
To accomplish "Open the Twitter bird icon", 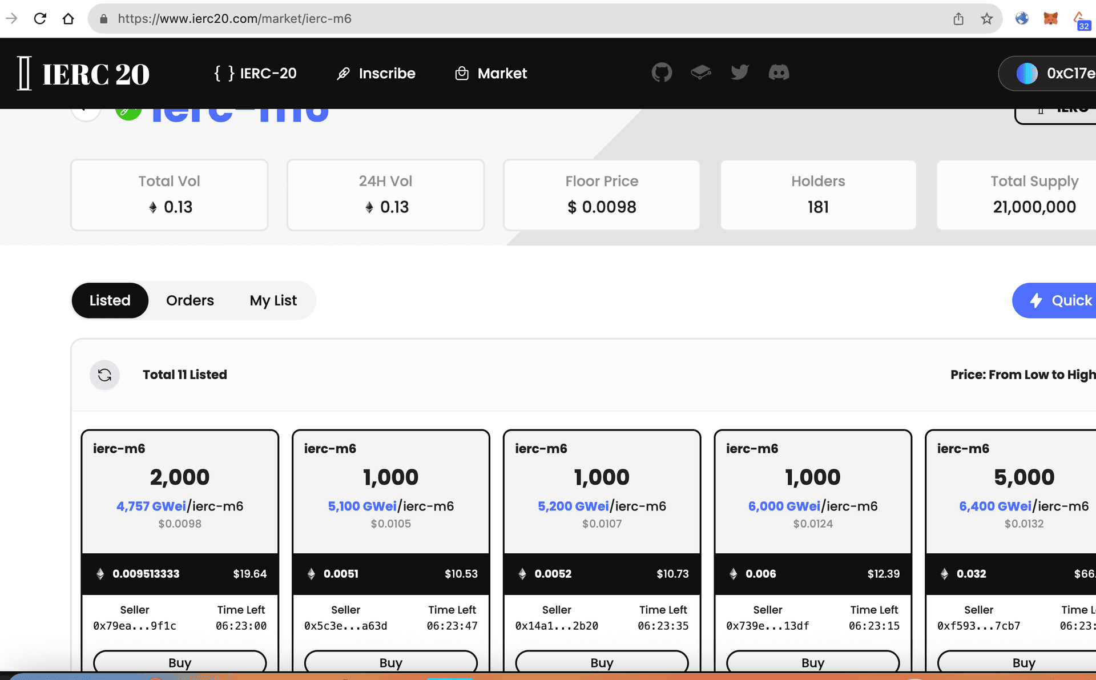I will (740, 73).
